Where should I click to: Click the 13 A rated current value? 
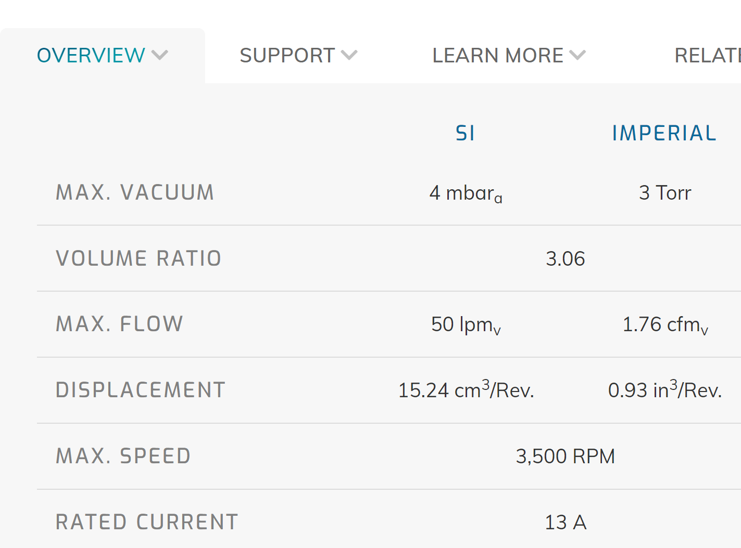(x=566, y=523)
